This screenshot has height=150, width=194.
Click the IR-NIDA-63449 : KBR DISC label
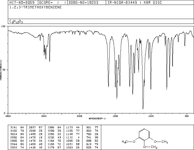tap(135, 2)
